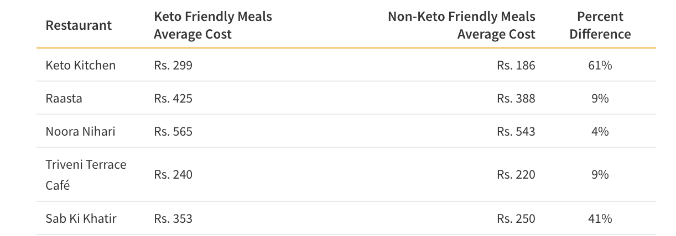This screenshot has height=236, width=676.
Task: Click the Rs. 565 keto cost value
Action: click(x=173, y=131)
